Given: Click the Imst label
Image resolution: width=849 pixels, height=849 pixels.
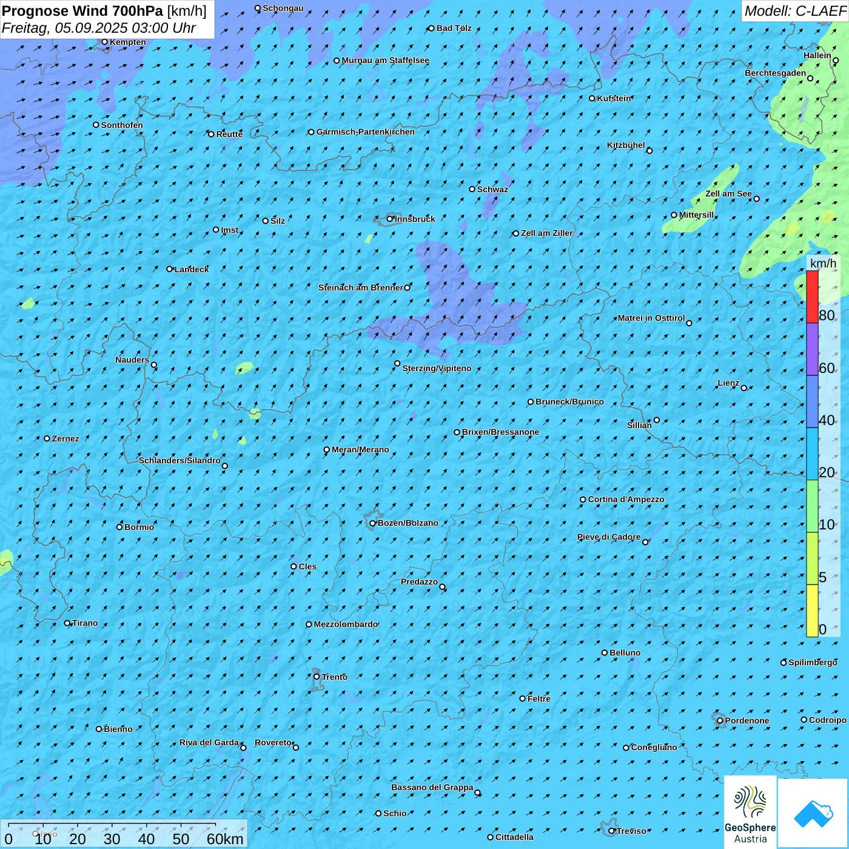Looking at the screenshot, I should [230, 230].
